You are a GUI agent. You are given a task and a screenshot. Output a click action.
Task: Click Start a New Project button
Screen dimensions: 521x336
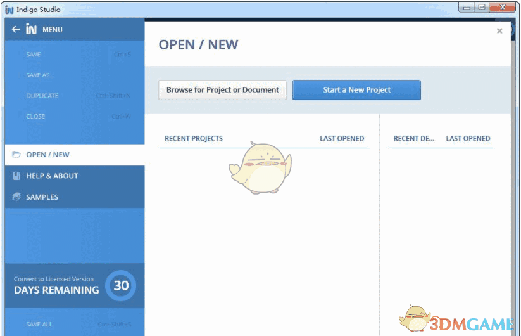click(x=356, y=90)
